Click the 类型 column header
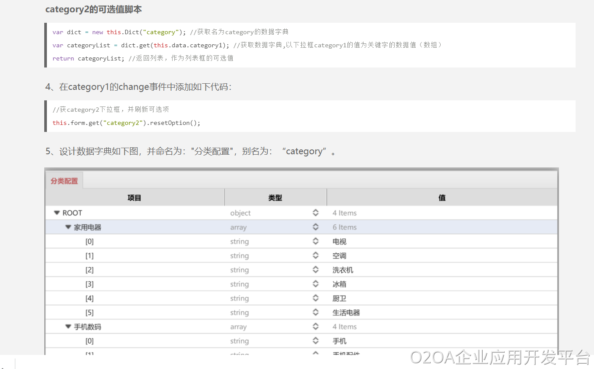This screenshot has width=594, height=369. click(275, 198)
